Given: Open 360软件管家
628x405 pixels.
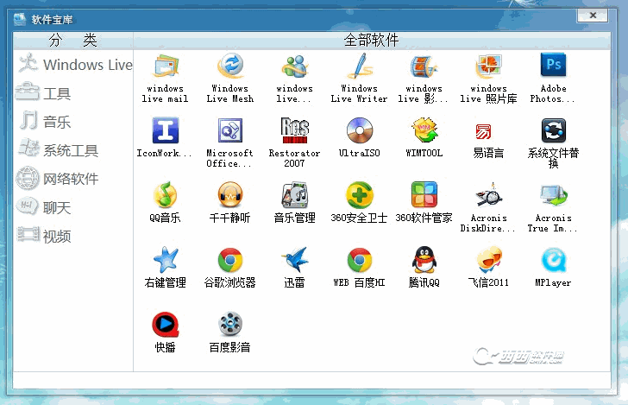Looking at the screenshot, I should pyautogui.click(x=424, y=194).
